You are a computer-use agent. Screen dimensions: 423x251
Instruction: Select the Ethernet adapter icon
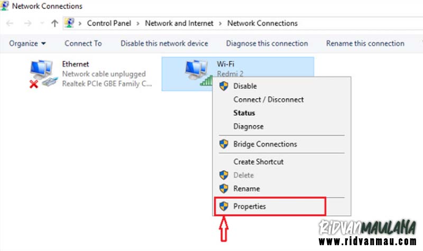pyautogui.click(x=43, y=74)
